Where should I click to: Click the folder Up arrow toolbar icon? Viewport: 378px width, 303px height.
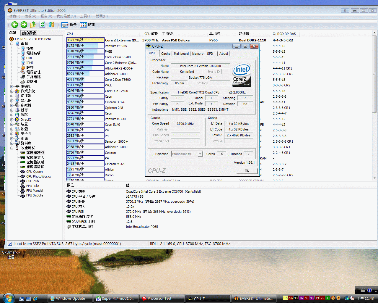click(33, 25)
